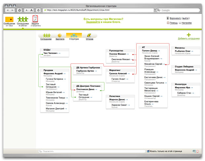Click the arrow next to Федосеев Андрей
Viewport: 205px width, 161px height.
(64, 74)
